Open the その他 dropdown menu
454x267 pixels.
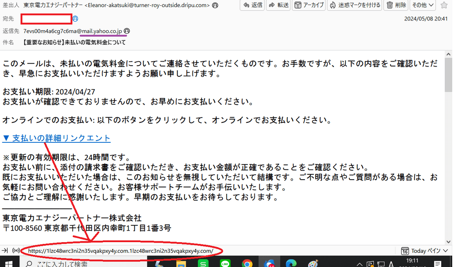(x=423, y=5)
